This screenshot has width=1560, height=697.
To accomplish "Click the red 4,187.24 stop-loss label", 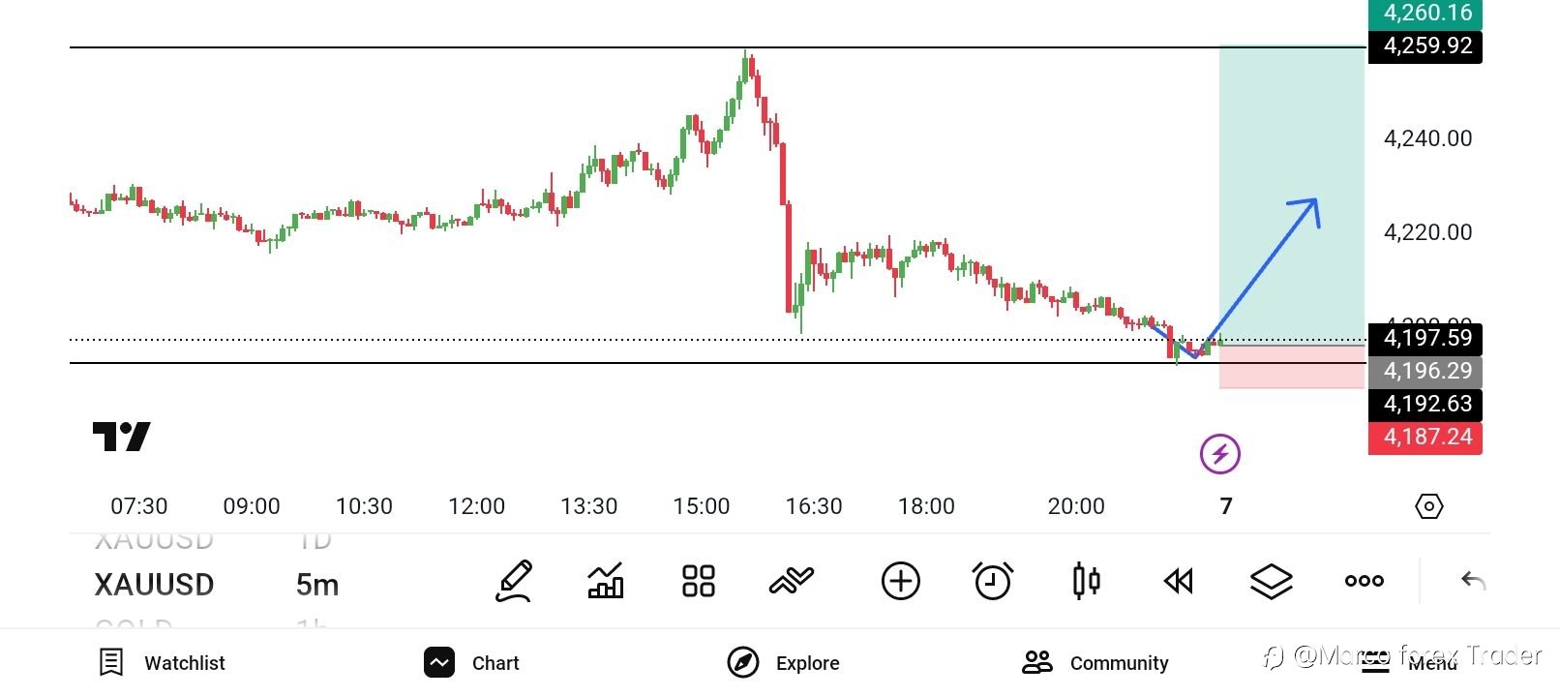I will point(1425,438).
